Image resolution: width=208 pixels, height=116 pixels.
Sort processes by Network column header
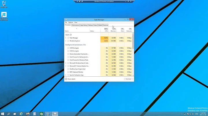tap(128, 30)
